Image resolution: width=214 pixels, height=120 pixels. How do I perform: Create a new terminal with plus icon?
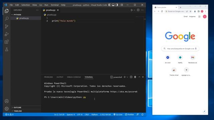(125, 77)
